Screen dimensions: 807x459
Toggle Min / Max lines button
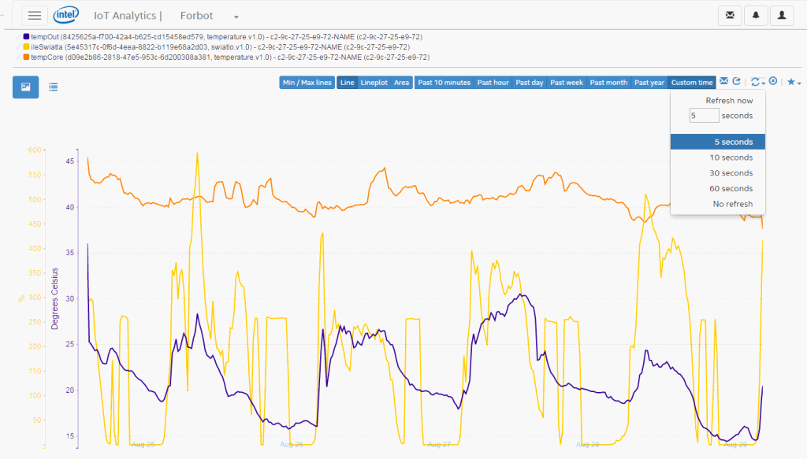(307, 83)
